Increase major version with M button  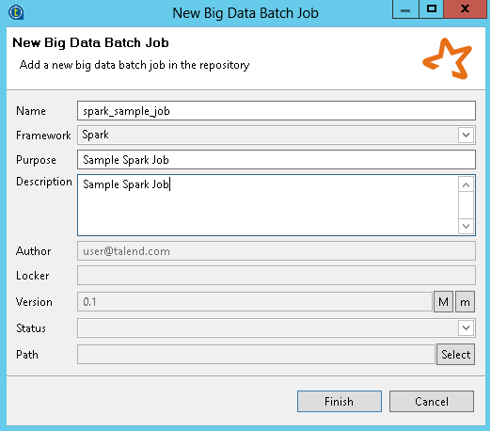pyautogui.click(x=443, y=302)
